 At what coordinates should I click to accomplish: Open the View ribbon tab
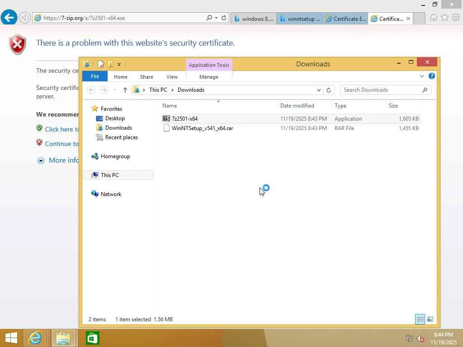coord(172,77)
